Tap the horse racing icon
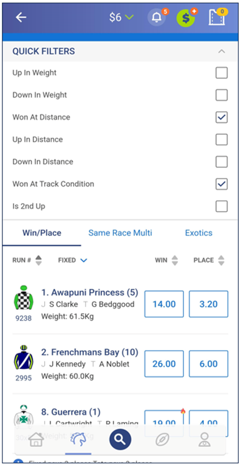Screen dimensions: 240x464 coord(78,439)
